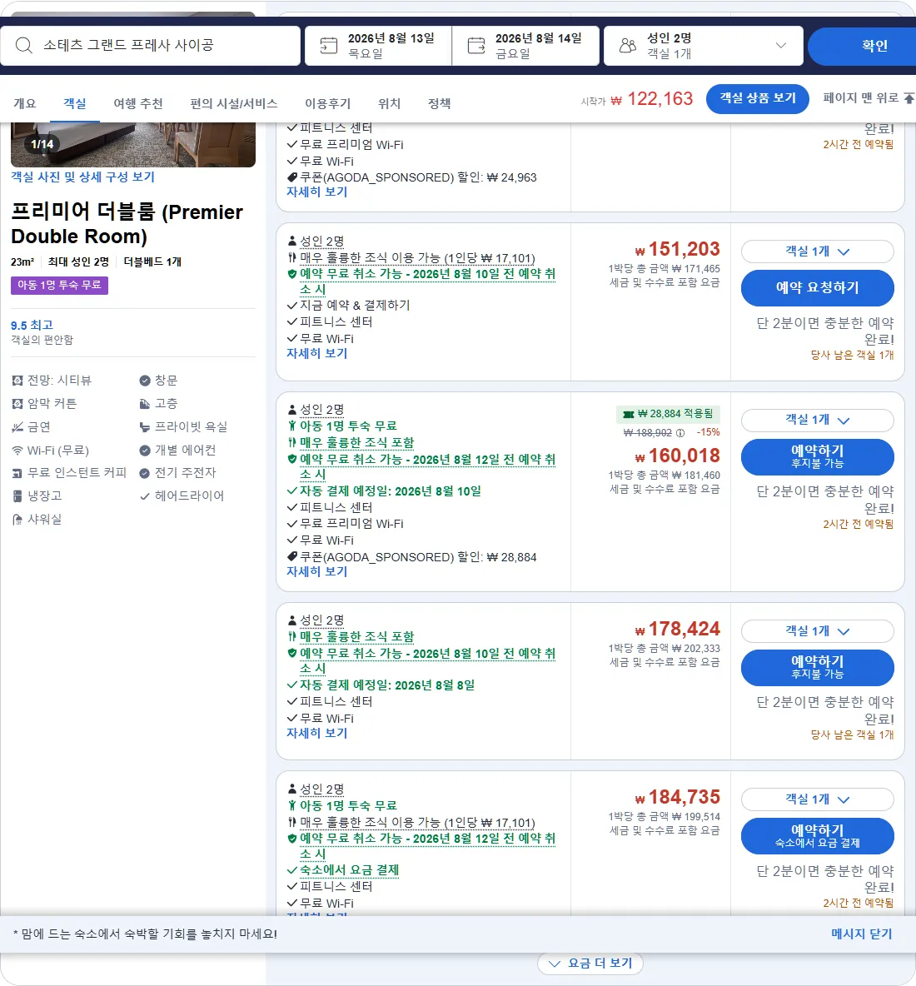Open the check-out calendar icon
Screen dimensions: 916x986
(x=476, y=45)
